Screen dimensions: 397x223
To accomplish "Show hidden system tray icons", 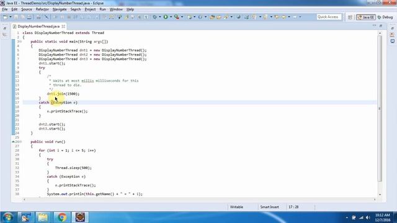I will (x=347, y=217).
